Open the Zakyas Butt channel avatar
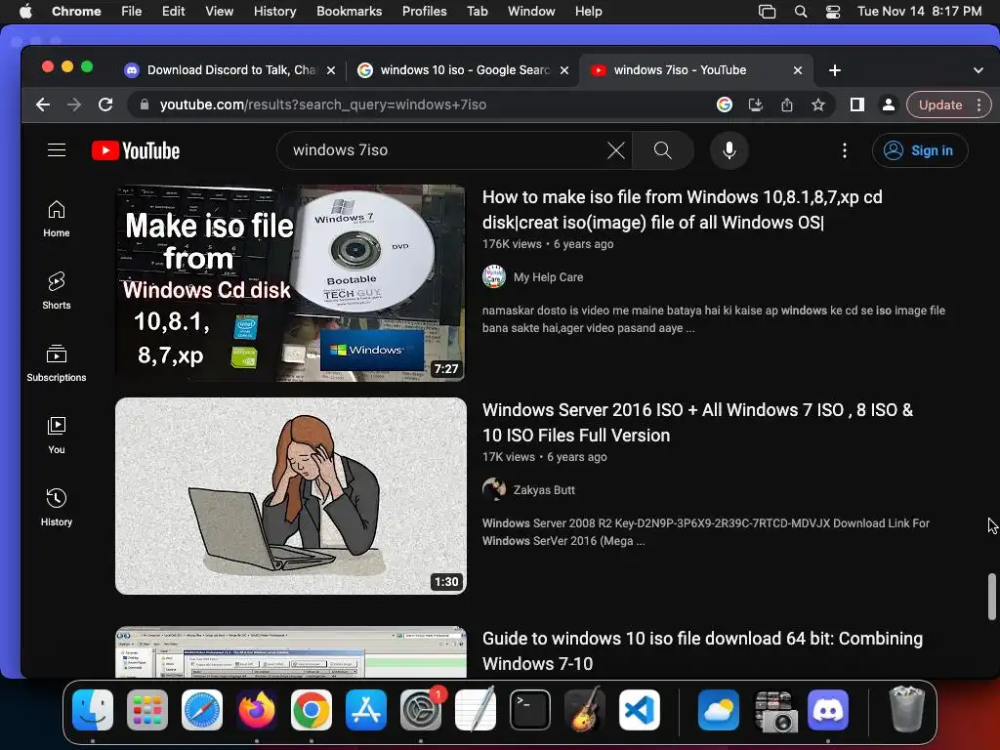Viewport: 1000px width, 750px height. [493, 490]
